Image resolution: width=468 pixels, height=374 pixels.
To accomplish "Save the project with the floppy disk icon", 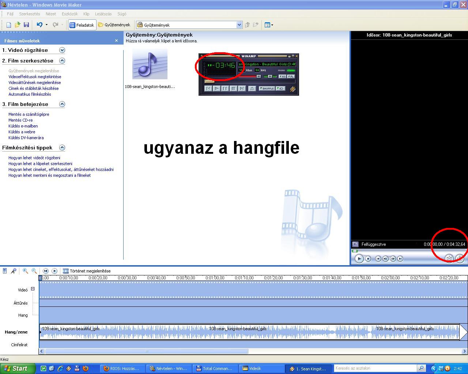I will (26, 25).
